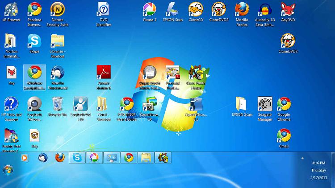Select the CloneDVD2 icon beside CloneCD

point(219,9)
